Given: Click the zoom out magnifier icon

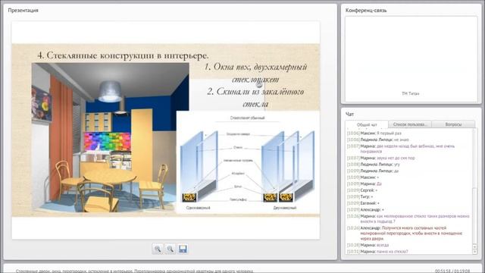Looking at the screenshot, I should point(170,249).
